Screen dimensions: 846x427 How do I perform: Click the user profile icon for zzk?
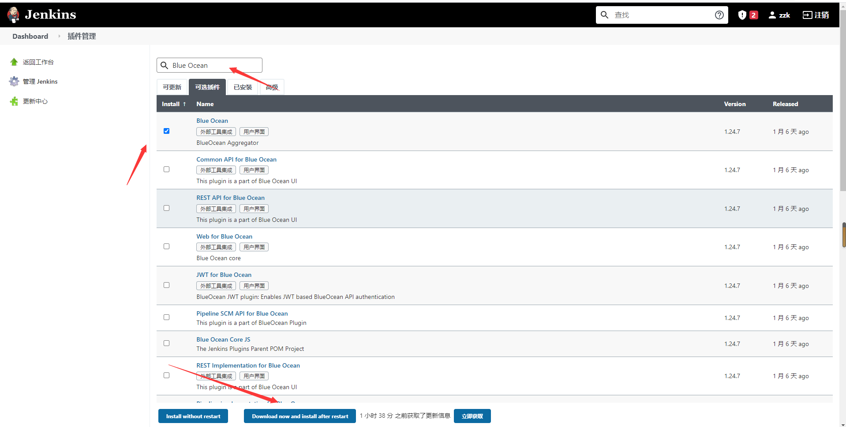coord(772,15)
